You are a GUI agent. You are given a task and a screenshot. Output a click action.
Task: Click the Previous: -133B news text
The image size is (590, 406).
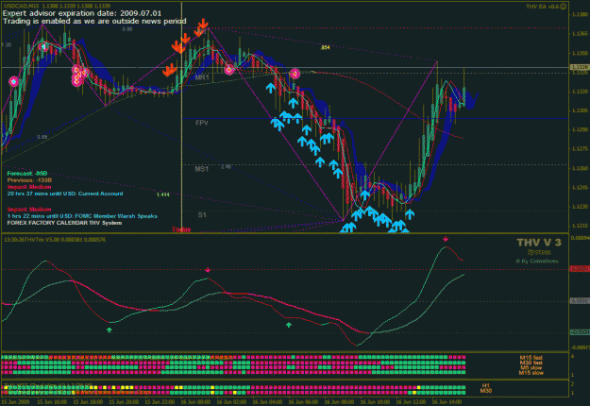tap(29, 180)
